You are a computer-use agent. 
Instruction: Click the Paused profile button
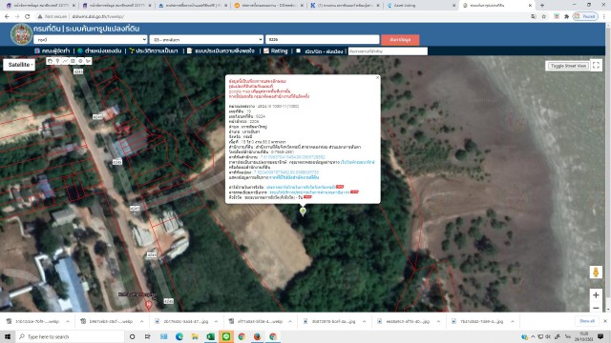pyautogui.click(x=585, y=17)
